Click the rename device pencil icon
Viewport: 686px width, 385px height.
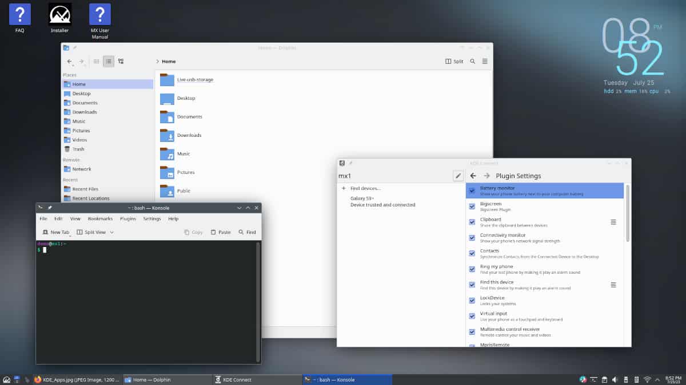click(x=458, y=176)
